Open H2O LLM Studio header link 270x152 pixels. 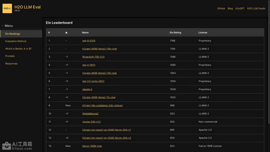tap(256, 8)
